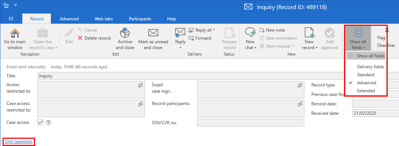Switch to the Participants tab
The width and height of the screenshot is (399, 146).
(140, 19)
